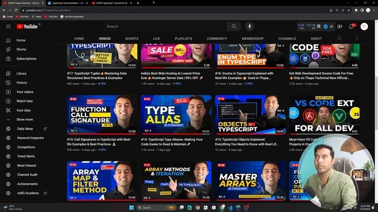
Task: Open COMMUNITY tab
Action: 217,38
